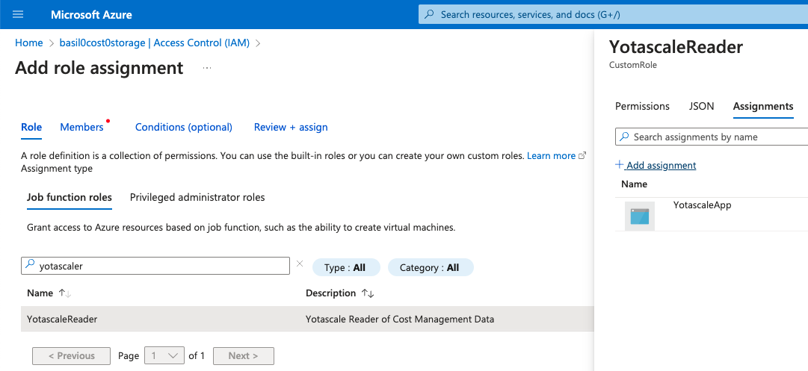Open the JSON tab in role panel
The width and height of the screenshot is (808, 371).
(x=701, y=106)
